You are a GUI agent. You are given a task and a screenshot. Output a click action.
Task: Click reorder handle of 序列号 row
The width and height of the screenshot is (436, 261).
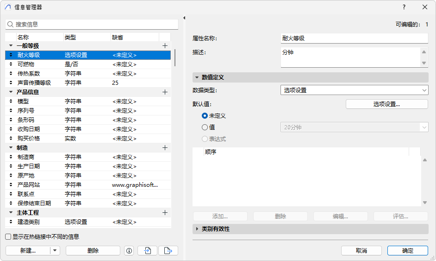click(x=11, y=111)
